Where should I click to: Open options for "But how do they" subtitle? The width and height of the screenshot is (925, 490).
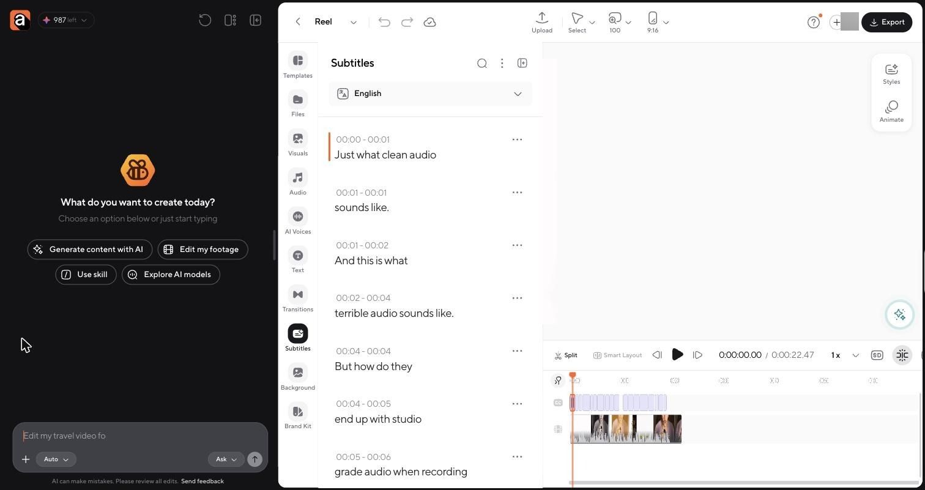pyautogui.click(x=517, y=351)
